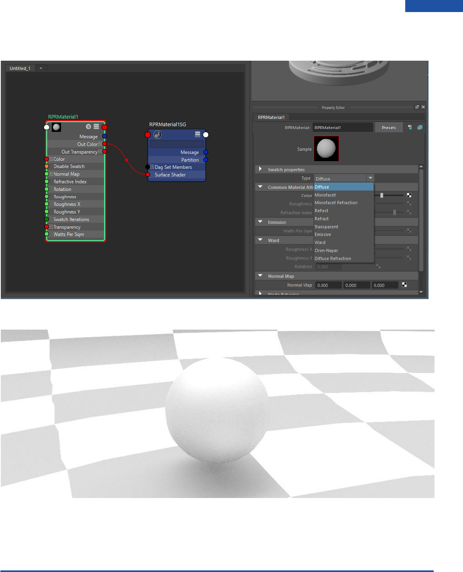This screenshot has width=463, height=572.
Task: Click the select input connection icon beside Presets
Action: point(410,127)
